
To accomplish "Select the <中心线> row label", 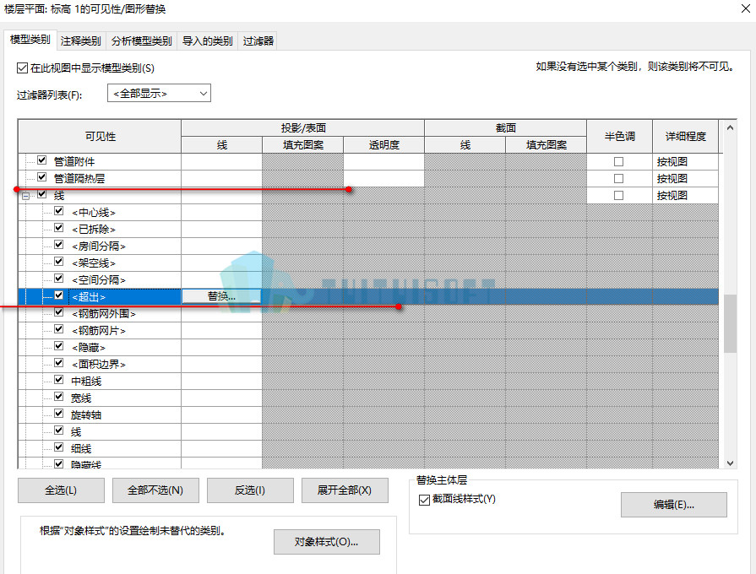I will pyautogui.click(x=94, y=213).
